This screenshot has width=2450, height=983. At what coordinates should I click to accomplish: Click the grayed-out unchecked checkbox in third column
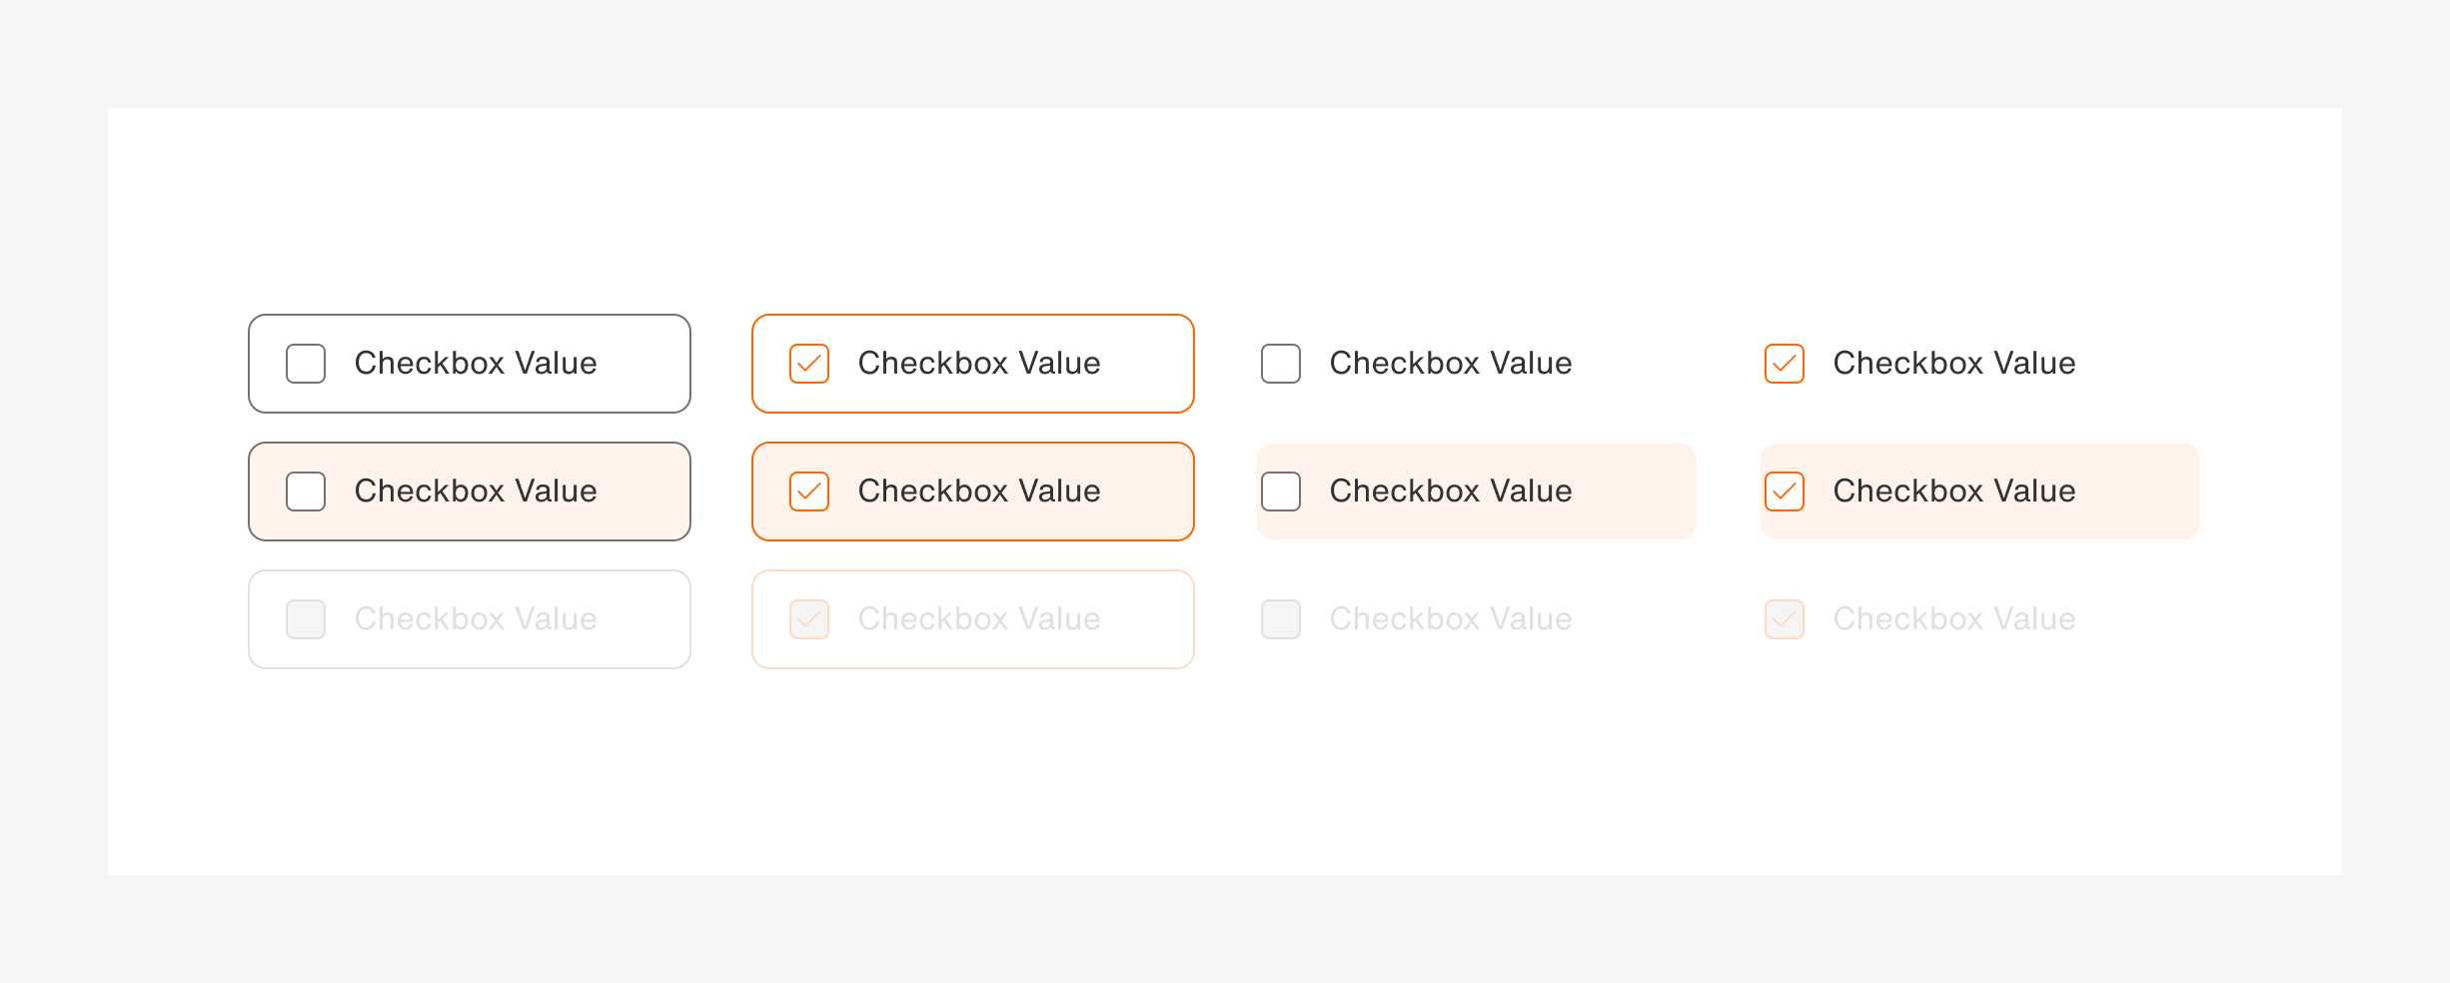1280,619
